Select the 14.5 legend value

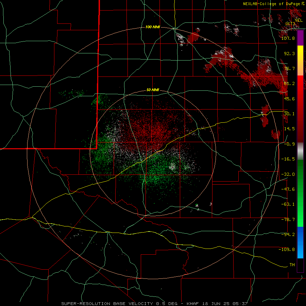pos(289,129)
